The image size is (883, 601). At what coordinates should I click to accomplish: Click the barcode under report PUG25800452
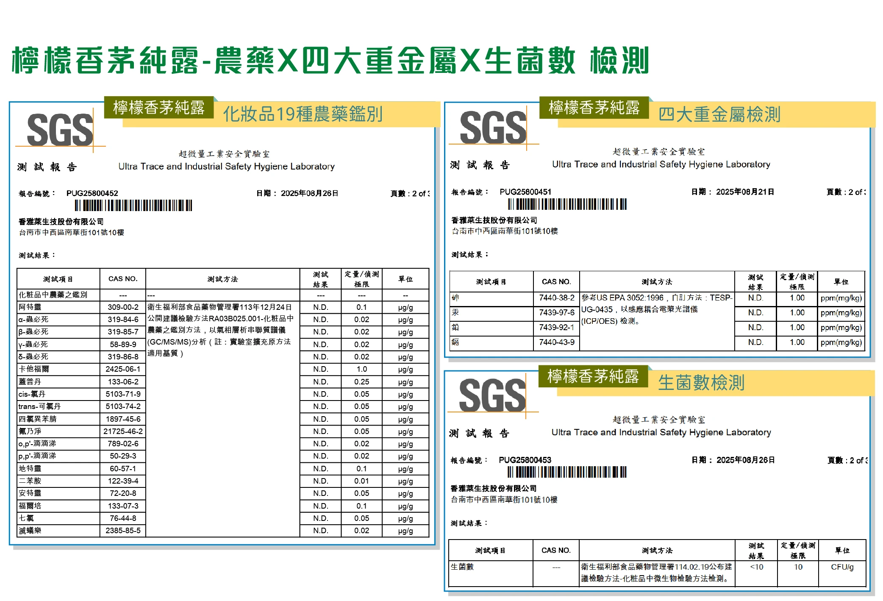(133, 206)
